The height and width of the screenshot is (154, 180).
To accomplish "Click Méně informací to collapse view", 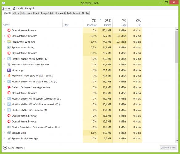I will click(x=14, y=148).
